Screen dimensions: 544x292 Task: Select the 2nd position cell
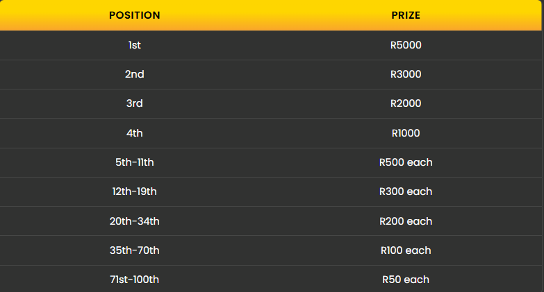point(134,74)
